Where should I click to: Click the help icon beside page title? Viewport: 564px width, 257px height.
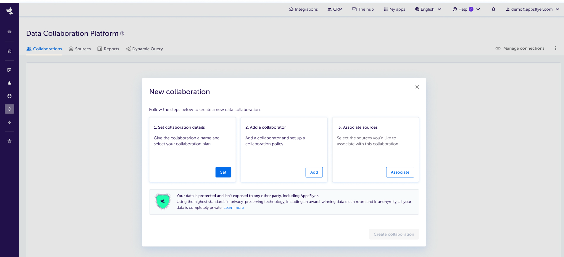click(122, 34)
